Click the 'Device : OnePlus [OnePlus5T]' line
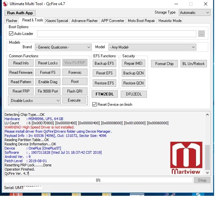The image size is (216, 200). coord(33,148)
